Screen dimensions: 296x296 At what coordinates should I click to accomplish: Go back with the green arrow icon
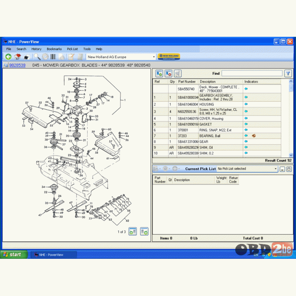(x=8, y=57)
